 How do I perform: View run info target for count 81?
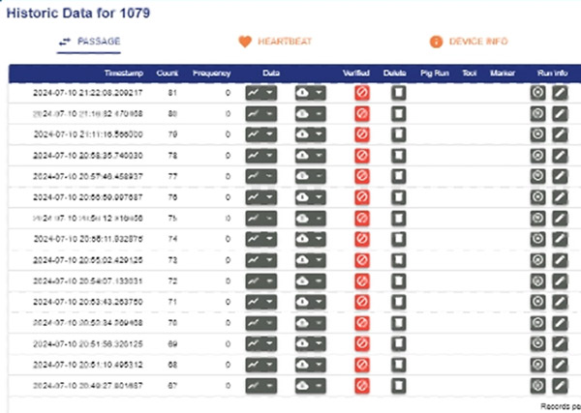537,93
